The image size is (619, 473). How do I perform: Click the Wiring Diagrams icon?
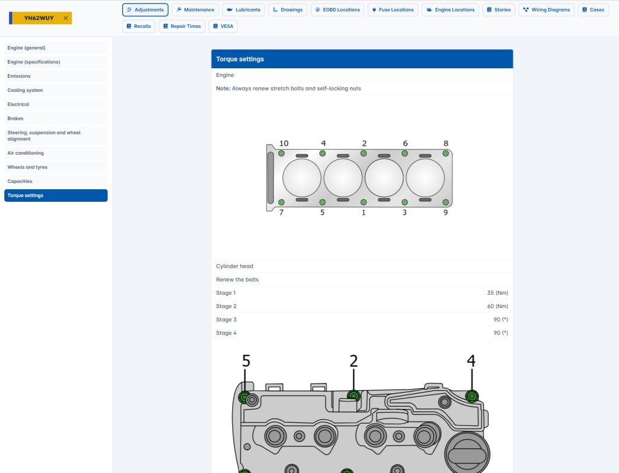pyautogui.click(x=526, y=10)
